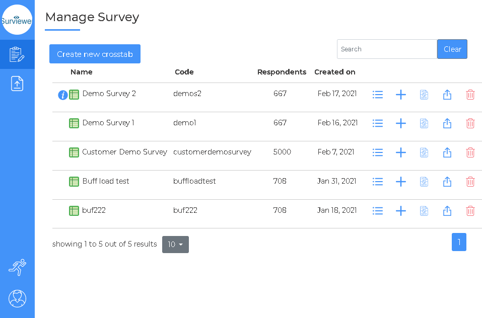Click the Surviewer logo
This screenshot has width=482, height=318.
(x=17, y=20)
